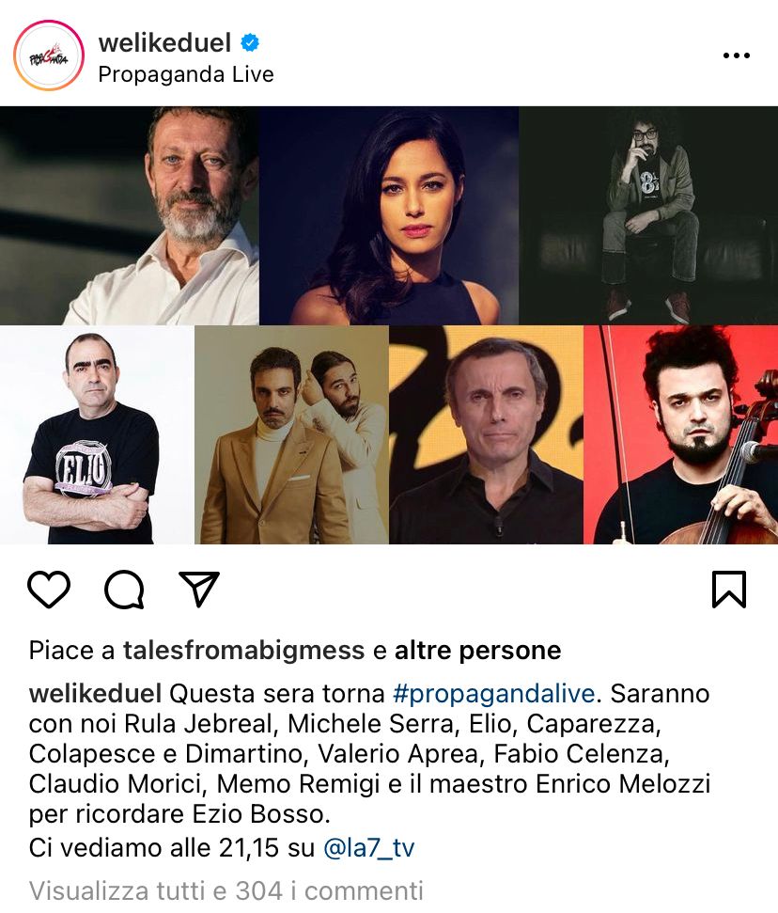778x913 pixels.
Task: Open the Propaganda Live location label
Action: (186, 74)
